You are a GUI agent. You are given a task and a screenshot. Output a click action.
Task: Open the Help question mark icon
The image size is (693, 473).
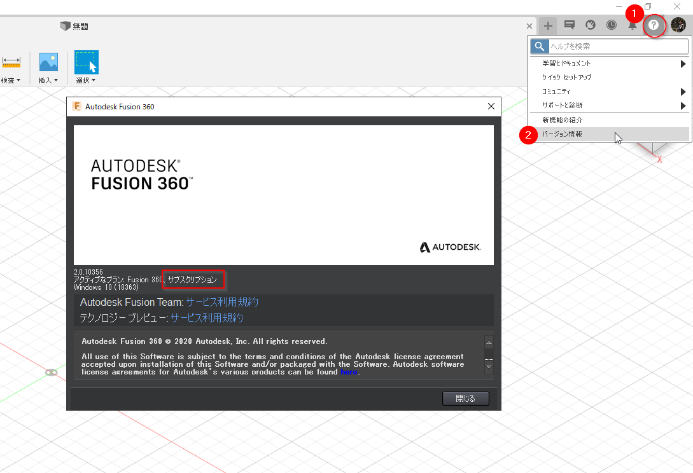click(x=654, y=25)
